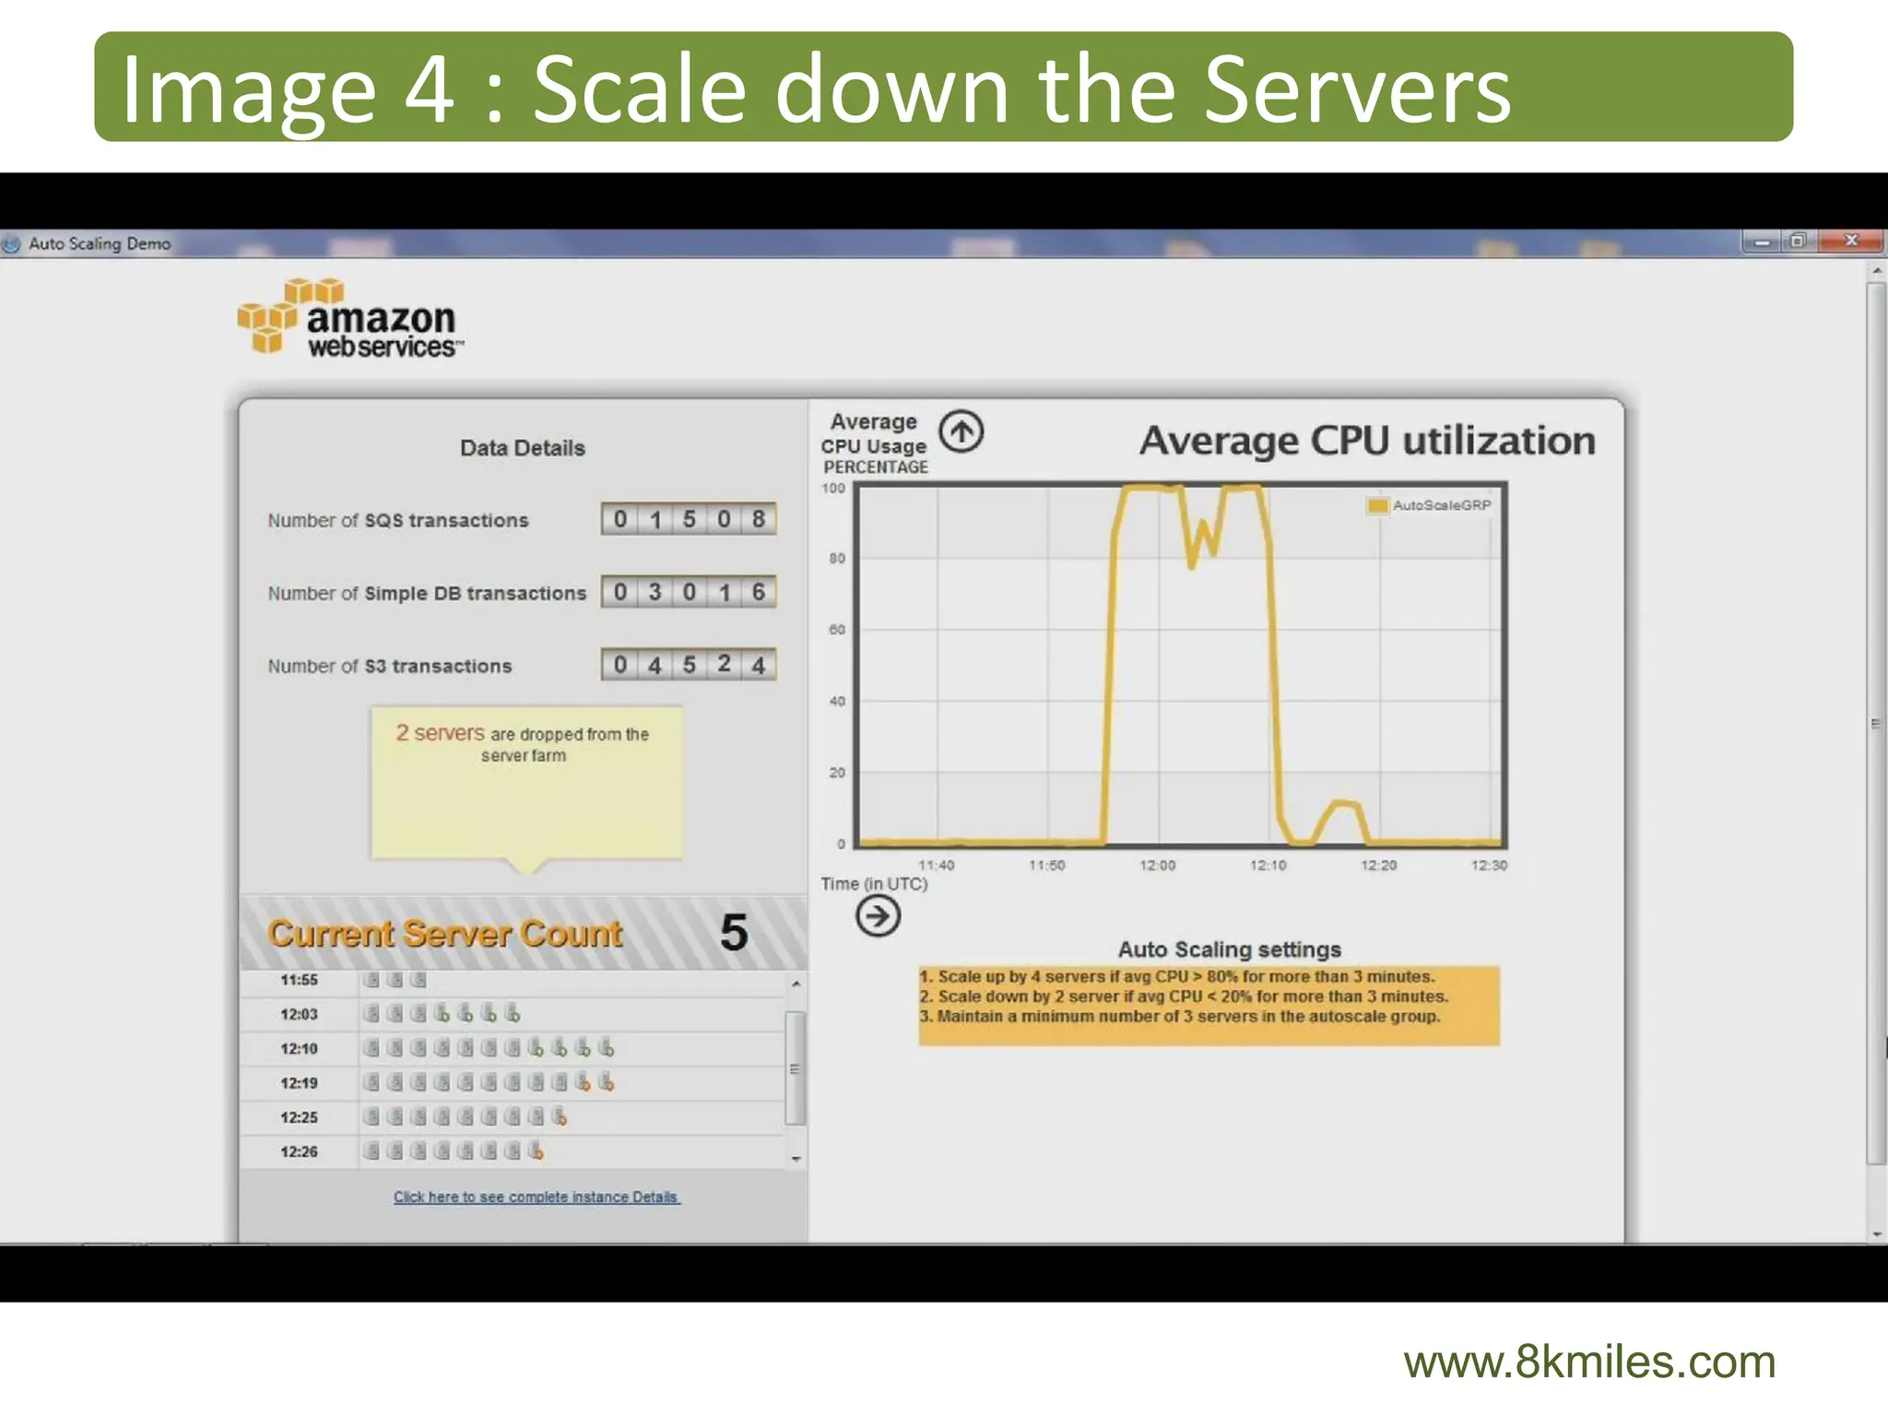The image size is (1888, 1416).
Task: Select the 12:19 server history row
Action: pyautogui.click(x=512, y=1082)
